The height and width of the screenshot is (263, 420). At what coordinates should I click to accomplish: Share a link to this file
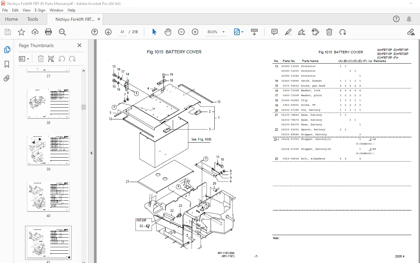point(411,32)
